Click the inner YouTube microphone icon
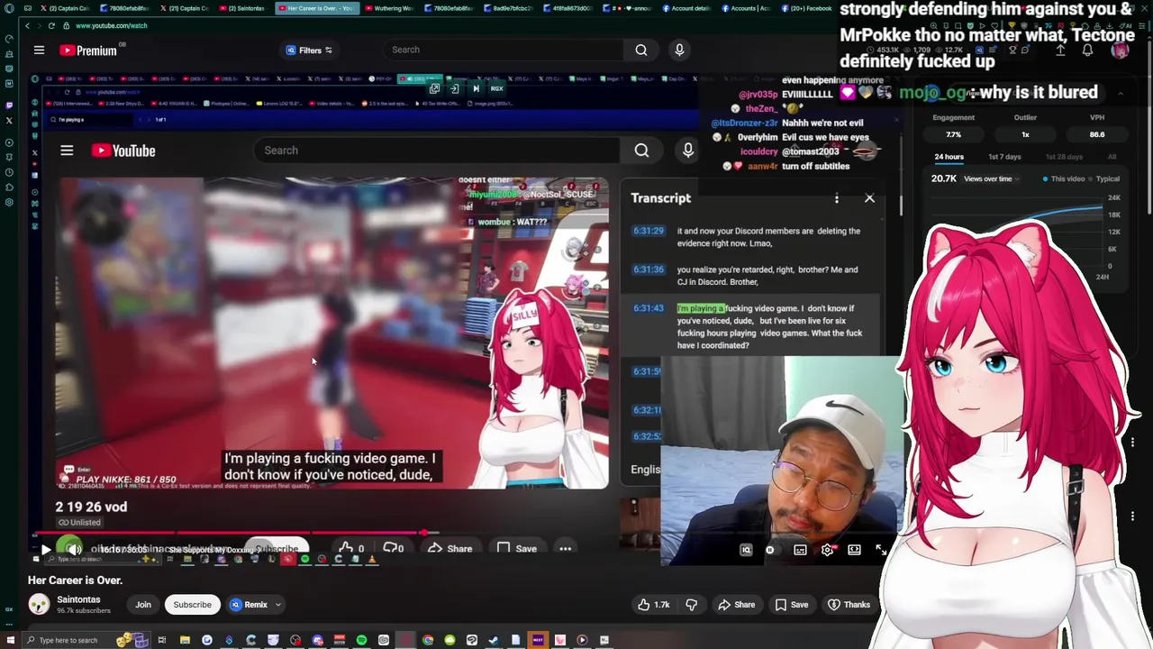 point(688,151)
